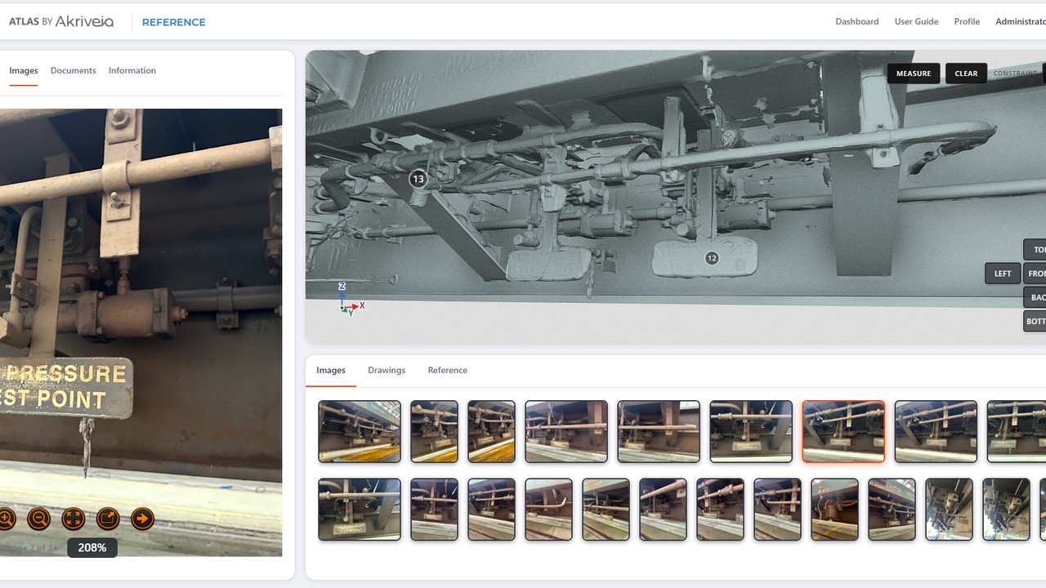Screen dimensions: 1046x588
Task: Click the MEASURE button
Action: pos(914,73)
